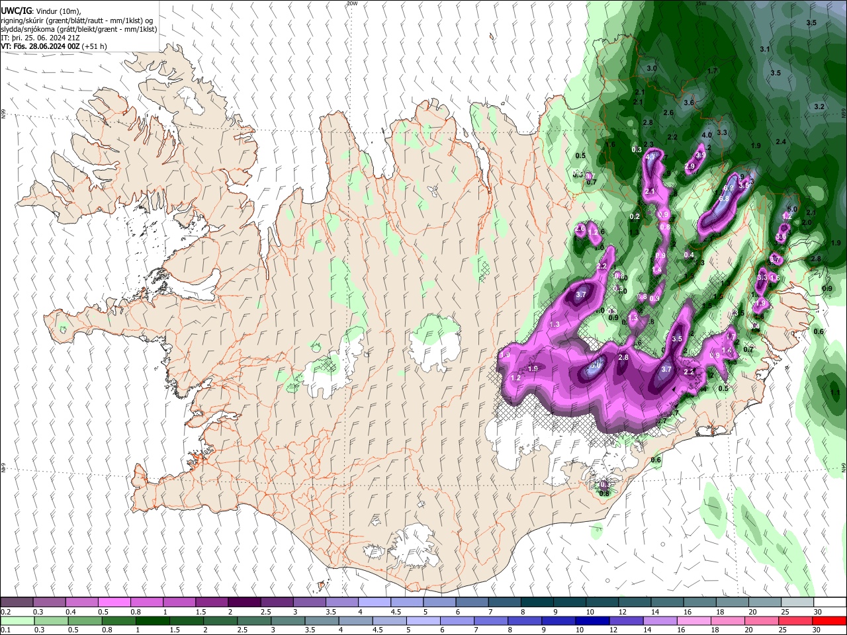
Task: Click the 'UWC/IG' title text
Action: 16,11
